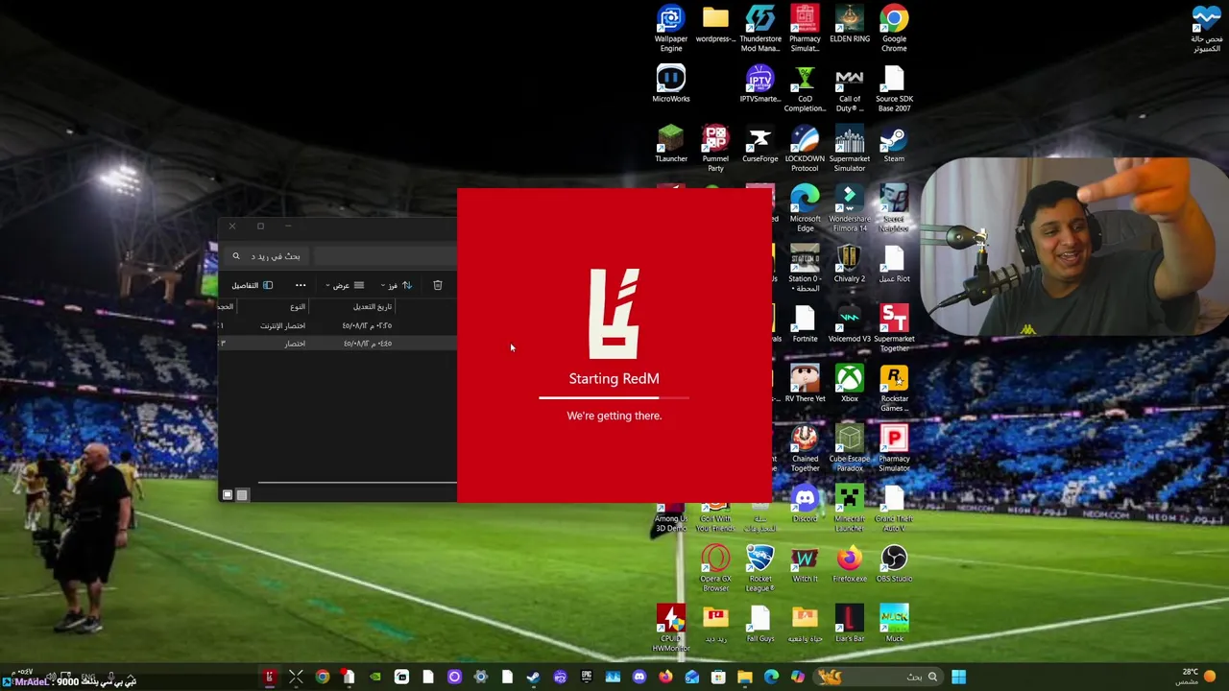Image resolution: width=1229 pixels, height=691 pixels.
Task: Open حياة واقعية folder on desktop
Action: (805, 623)
